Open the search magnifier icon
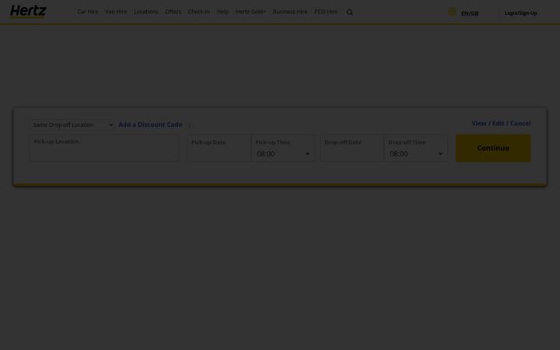 pos(350,12)
